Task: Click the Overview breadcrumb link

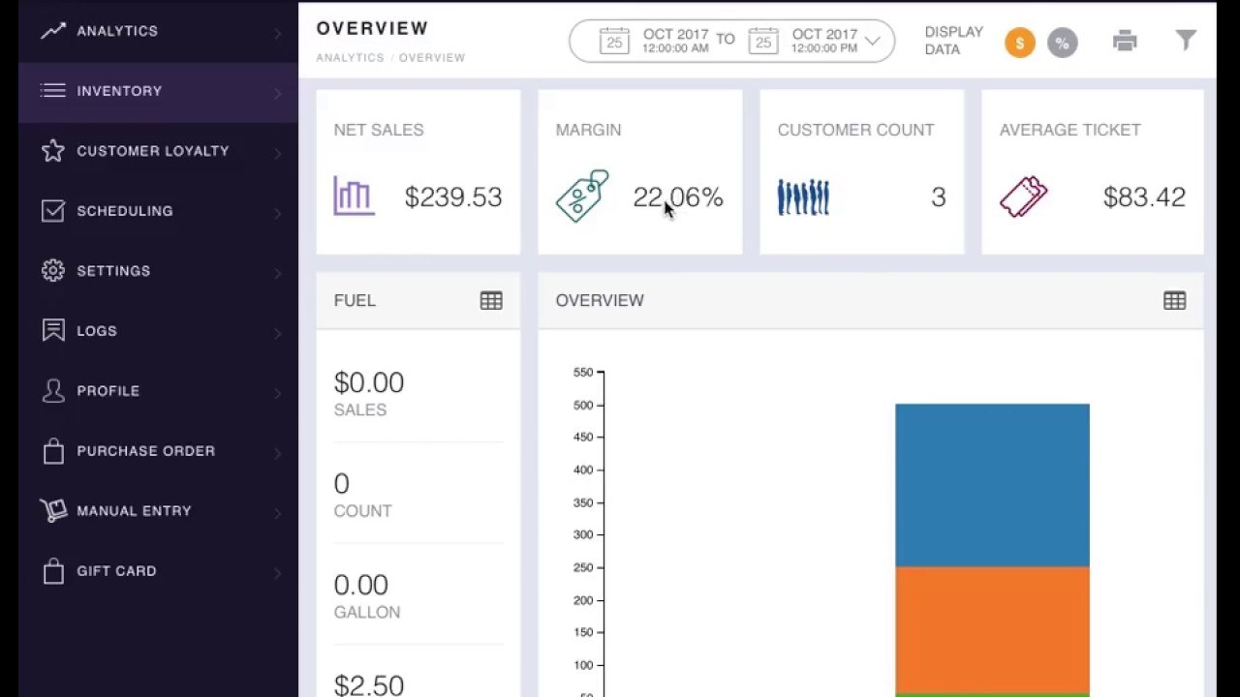Action: [432, 58]
